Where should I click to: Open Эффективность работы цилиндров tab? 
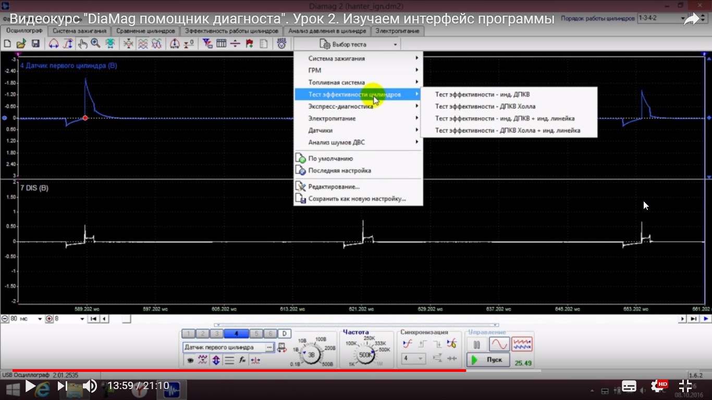click(x=232, y=31)
